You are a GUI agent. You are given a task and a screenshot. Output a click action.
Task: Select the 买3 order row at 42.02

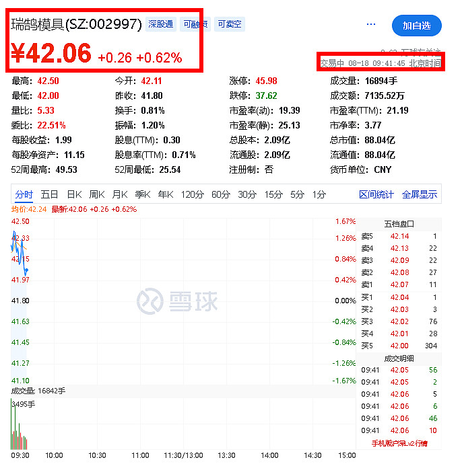pos(399,321)
